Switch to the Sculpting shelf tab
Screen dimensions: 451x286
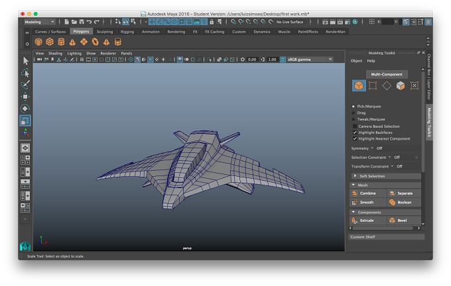click(x=105, y=32)
